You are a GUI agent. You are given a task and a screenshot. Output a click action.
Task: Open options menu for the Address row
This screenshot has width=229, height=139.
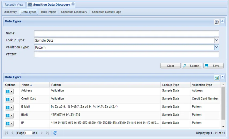(9, 92)
